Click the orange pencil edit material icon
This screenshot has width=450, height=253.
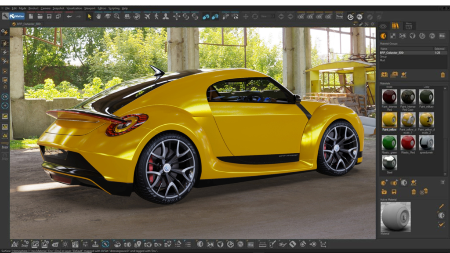441,206
